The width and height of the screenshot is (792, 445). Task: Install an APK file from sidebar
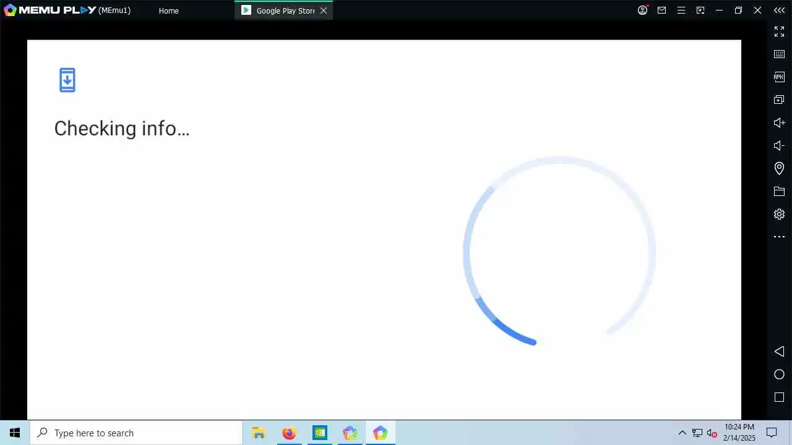point(779,77)
